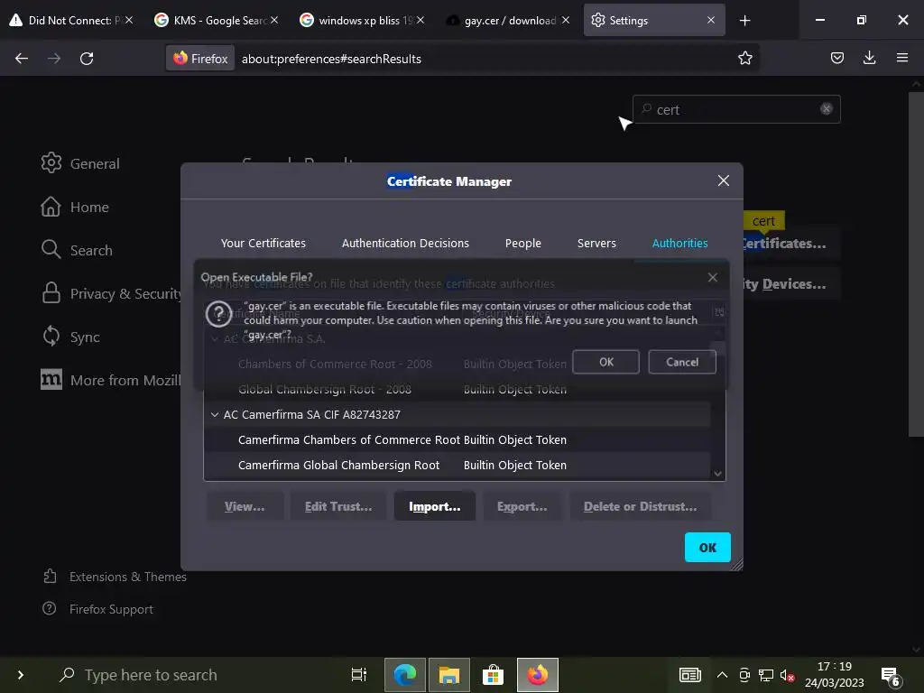The height and width of the screenshot is (693, 924).
Task: Select Global Chambersign Root - 2008 row
Action: pyautogui.click(x=457, y=390)
